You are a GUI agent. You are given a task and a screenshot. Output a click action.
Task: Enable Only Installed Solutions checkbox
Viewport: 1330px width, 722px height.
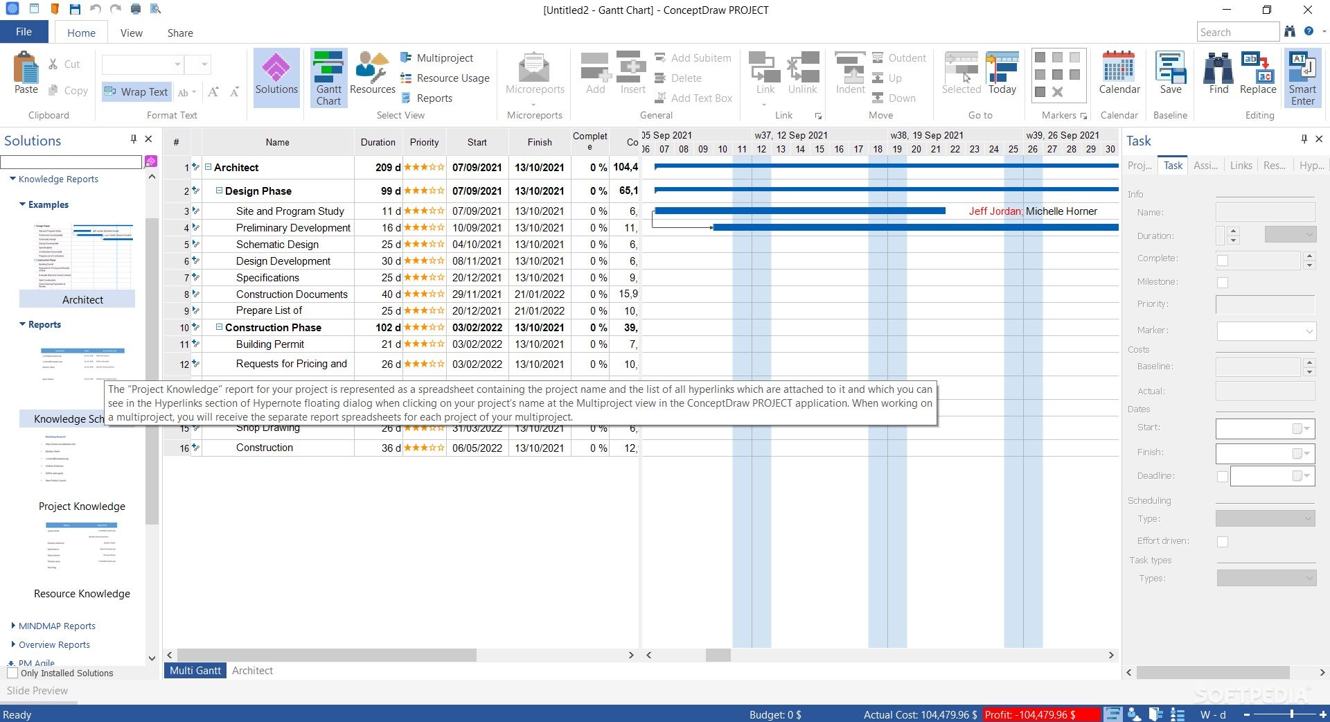pyautogui.click(x=12, y=673)
